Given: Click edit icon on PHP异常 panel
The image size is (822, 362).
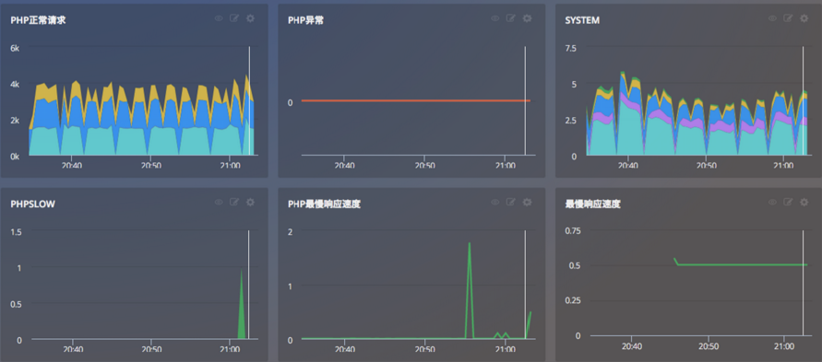Looking at the screenshot, I should [511, 18].
